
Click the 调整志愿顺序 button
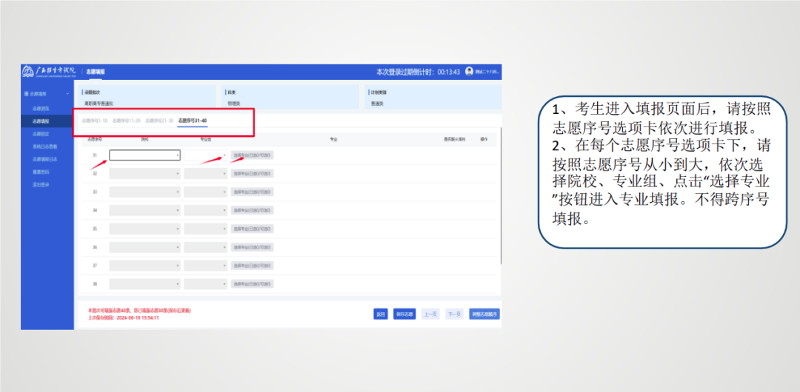coord(484,314)
